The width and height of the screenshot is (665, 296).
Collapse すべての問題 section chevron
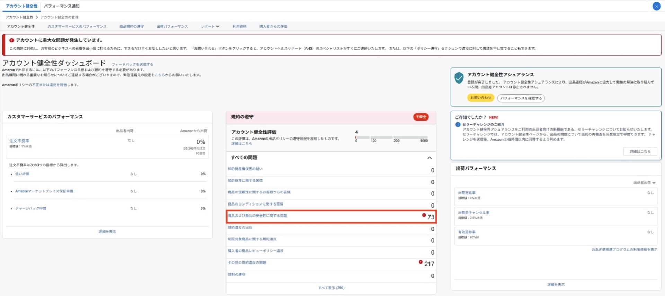coord(429,158)
